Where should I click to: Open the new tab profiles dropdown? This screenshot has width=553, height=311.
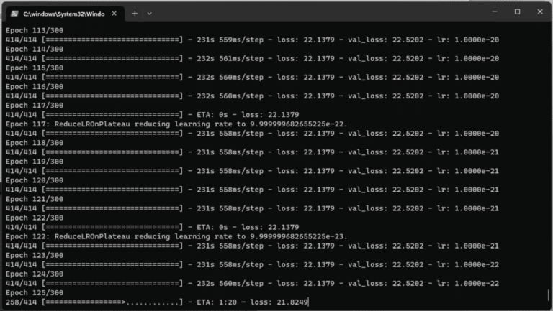[x=149, y=14]
